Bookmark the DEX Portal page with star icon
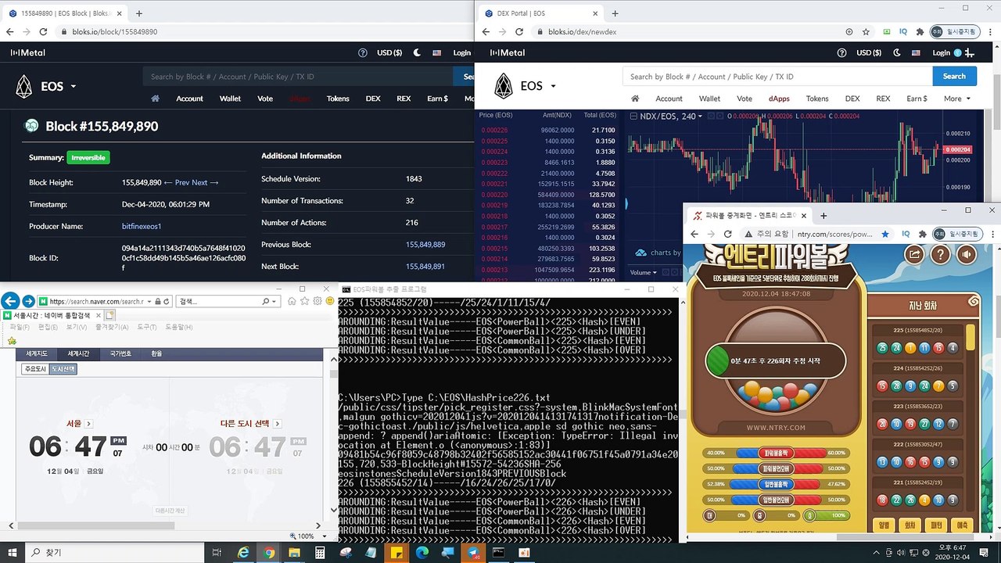Screen dimensions: 1001x563 (866, 32)
